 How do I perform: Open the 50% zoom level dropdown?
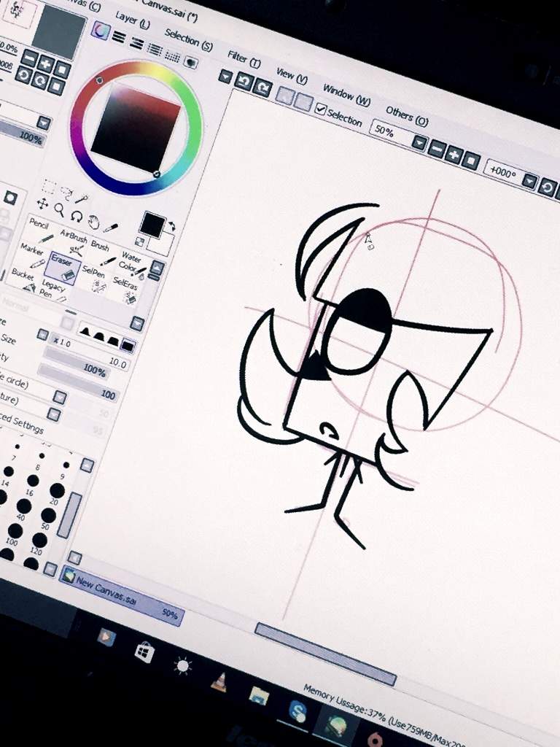click(x=419, y=142)
